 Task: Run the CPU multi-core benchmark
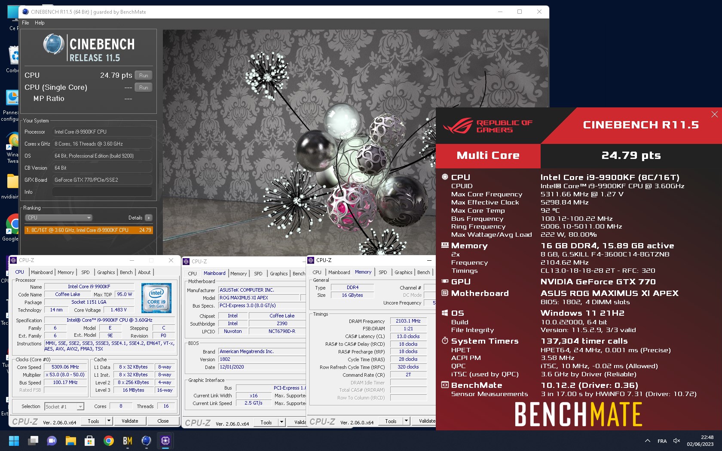coord(144,76)
